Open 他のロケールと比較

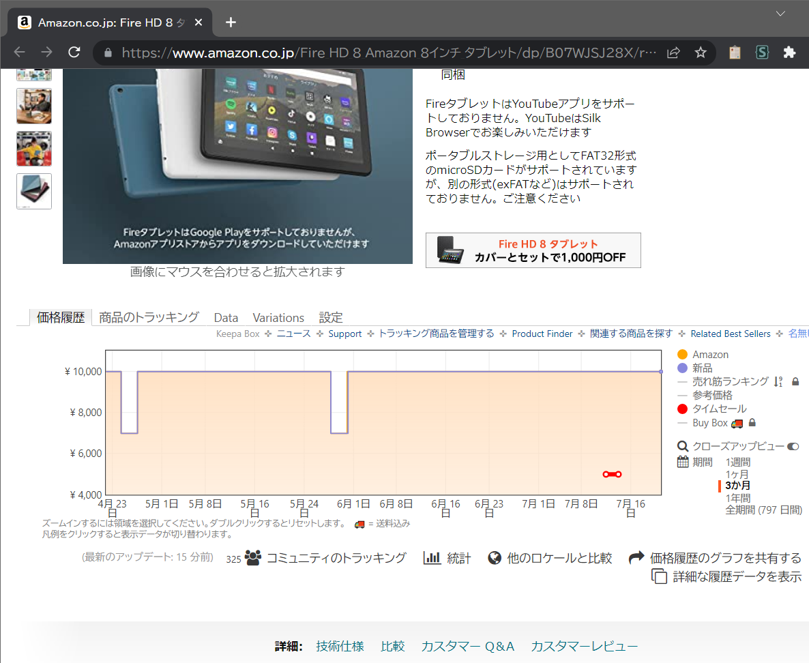pyautogui.click(x=559, y=558)
